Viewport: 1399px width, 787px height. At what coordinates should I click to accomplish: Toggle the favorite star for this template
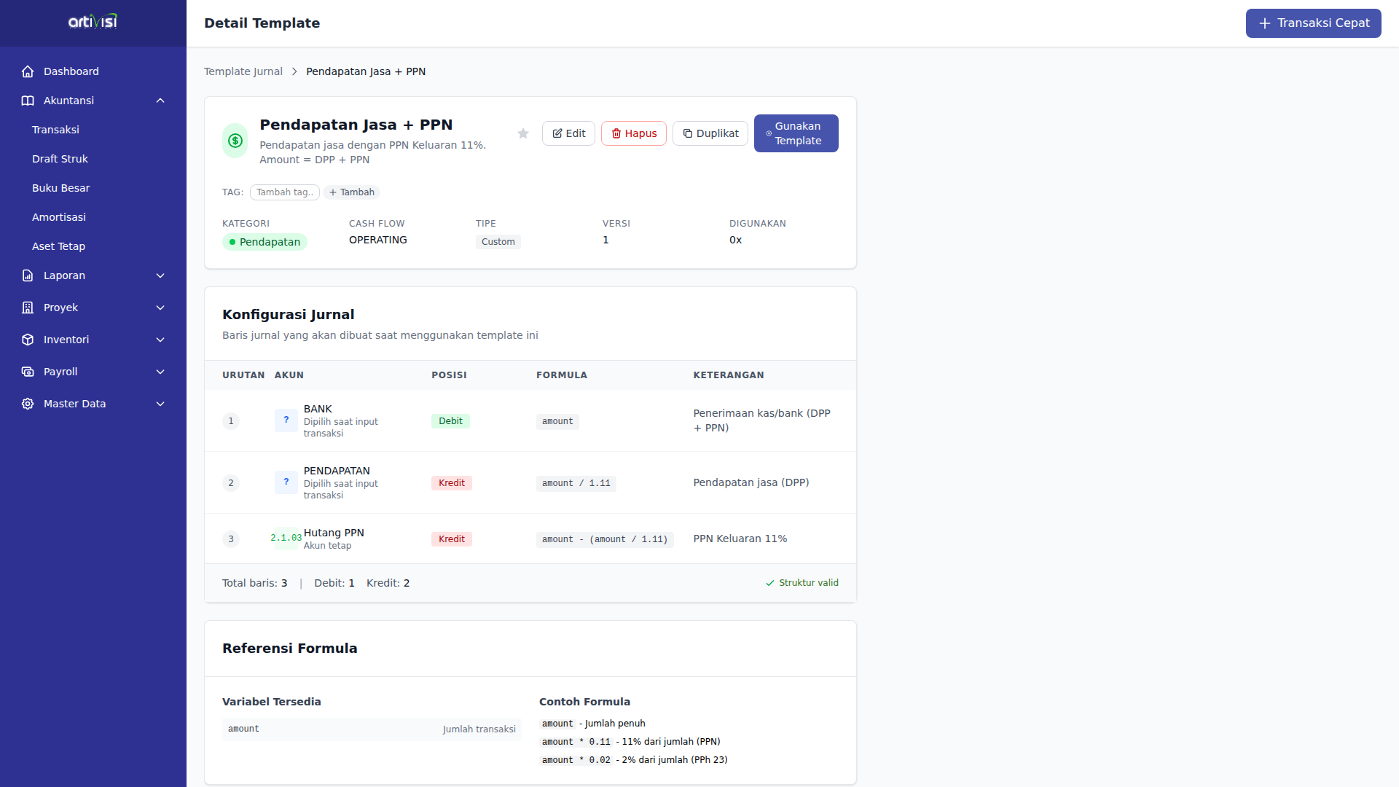(523, 133)
